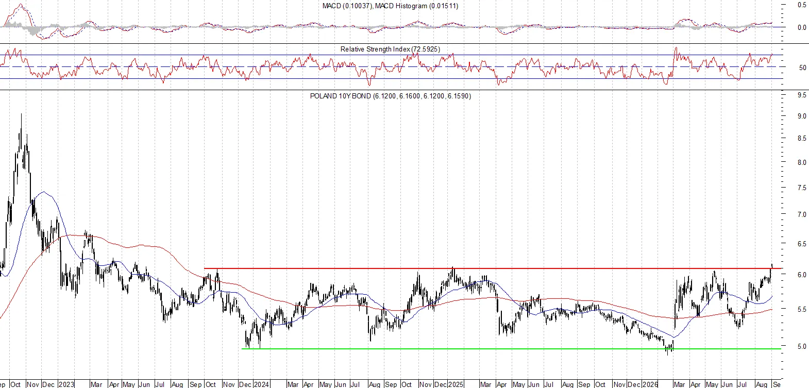The height and width of the screenshot is (388, 809).
Task: Click the 8.0 price axis label
Action: (802, 162)
